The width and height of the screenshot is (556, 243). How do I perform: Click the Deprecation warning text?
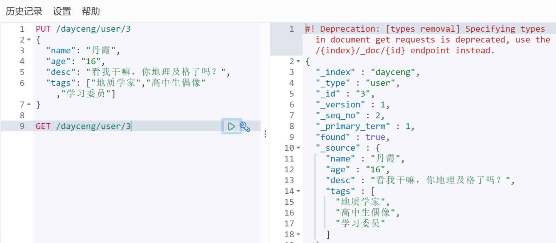pyautogui.click(x=428, y=40)
